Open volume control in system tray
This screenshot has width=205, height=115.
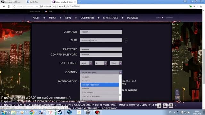pos(189,112)
